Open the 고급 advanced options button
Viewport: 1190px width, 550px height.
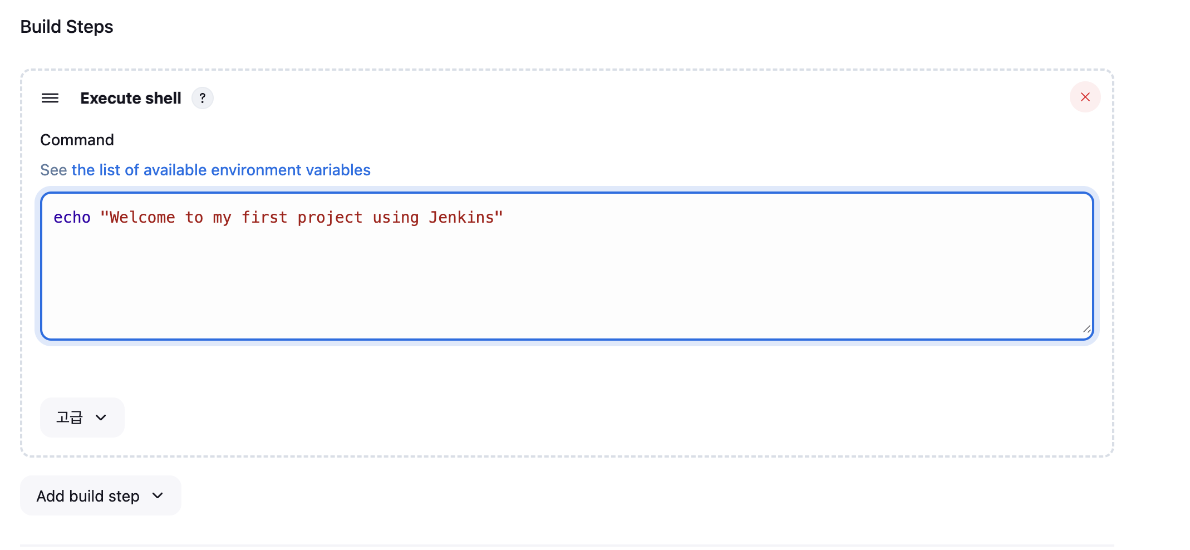click(82, 418)
